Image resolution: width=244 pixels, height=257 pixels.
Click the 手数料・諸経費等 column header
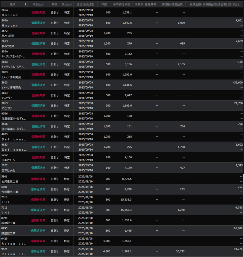pyautogui.click(x=145, y=5)
